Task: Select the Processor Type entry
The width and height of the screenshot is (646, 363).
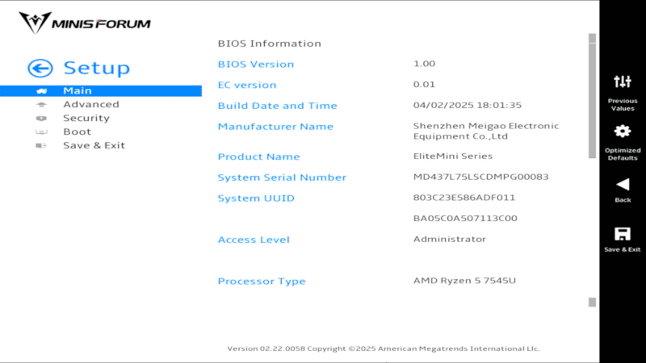Action: [x=262, y=282]
